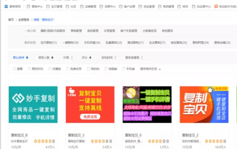Click the star rating of 复制宝贝_0
Image resolution: width=237 pixels, height=149 pixels.
click(158, 141)
